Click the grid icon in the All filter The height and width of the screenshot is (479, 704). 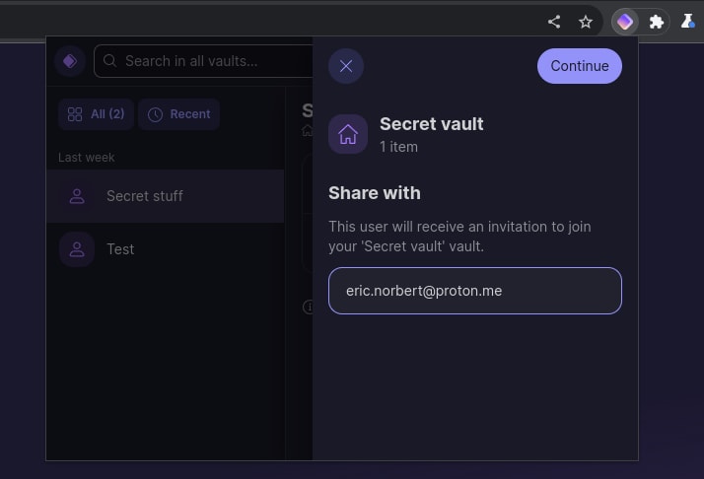click(75, 114)
